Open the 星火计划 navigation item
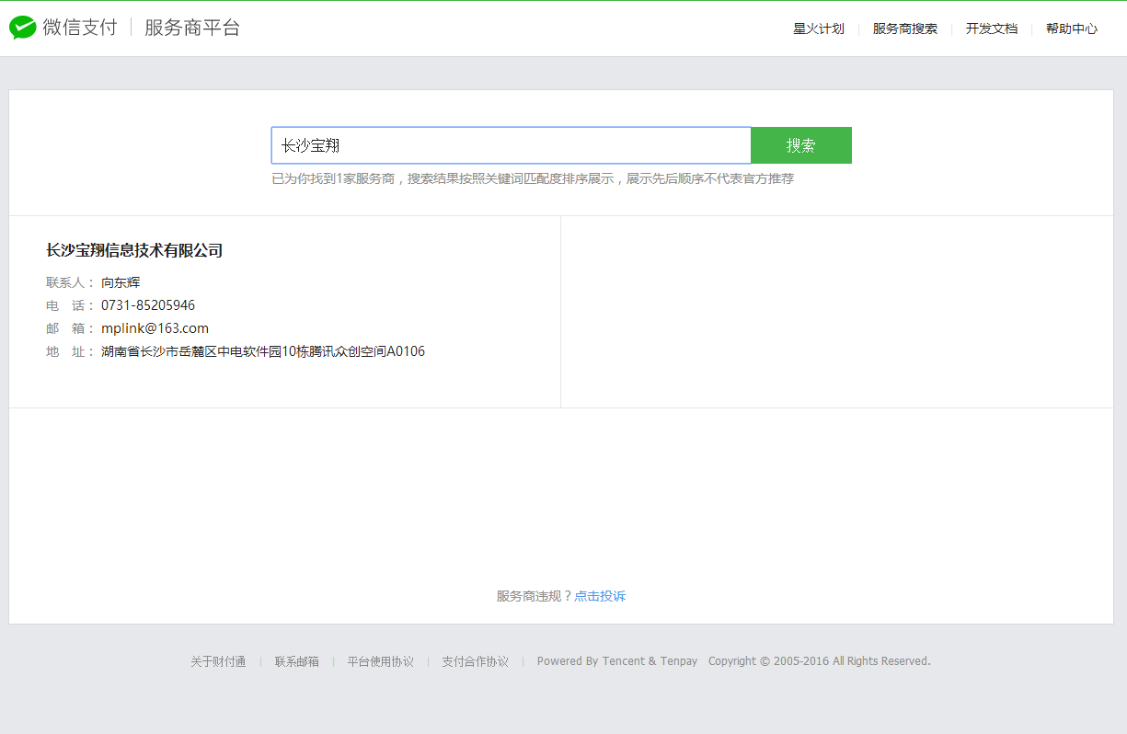Image resolution: width=1127 pixels, height=734 pixels. pos(818,29)
